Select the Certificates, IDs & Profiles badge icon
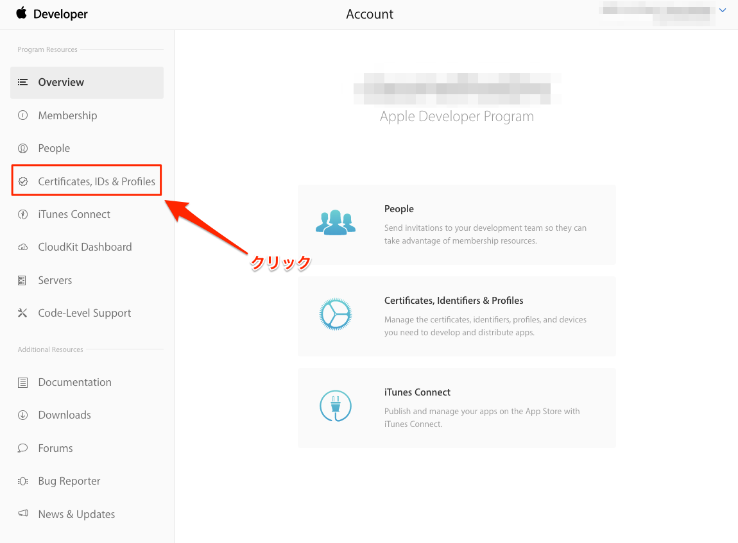The image size is (738, 543). (23, 181)
